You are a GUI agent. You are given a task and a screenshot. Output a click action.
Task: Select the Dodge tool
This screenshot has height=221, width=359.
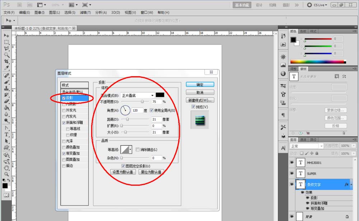[6, 120]
